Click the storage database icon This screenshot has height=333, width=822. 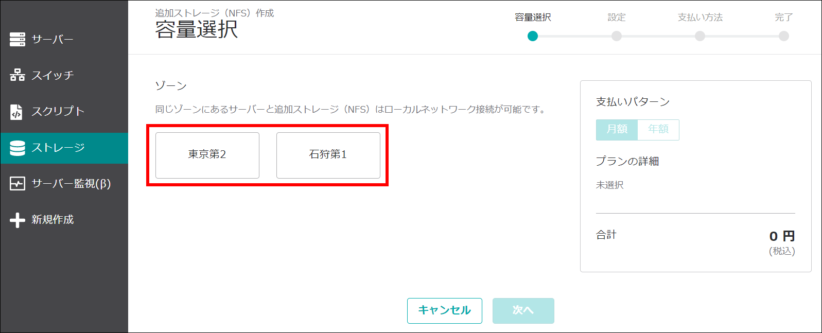coord(18,148)
